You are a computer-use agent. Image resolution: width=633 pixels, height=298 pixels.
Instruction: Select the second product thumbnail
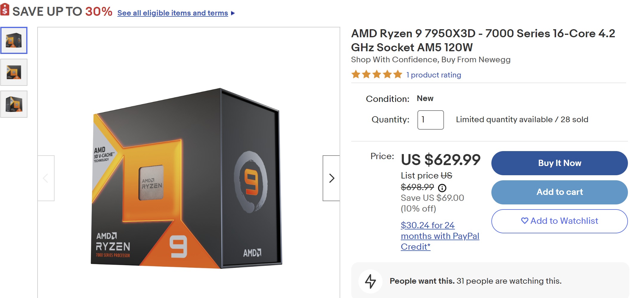[x=14, y=72]
